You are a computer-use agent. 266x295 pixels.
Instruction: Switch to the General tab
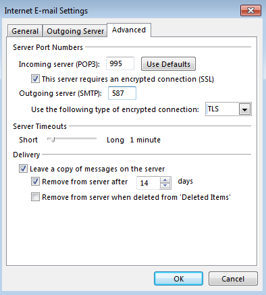[x=25, y=31]
